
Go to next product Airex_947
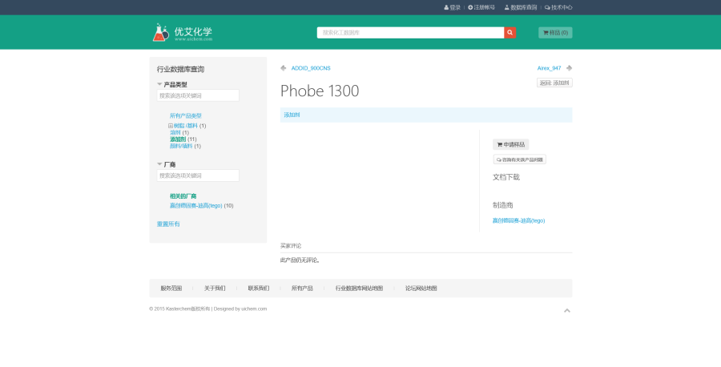coord(549,68)
